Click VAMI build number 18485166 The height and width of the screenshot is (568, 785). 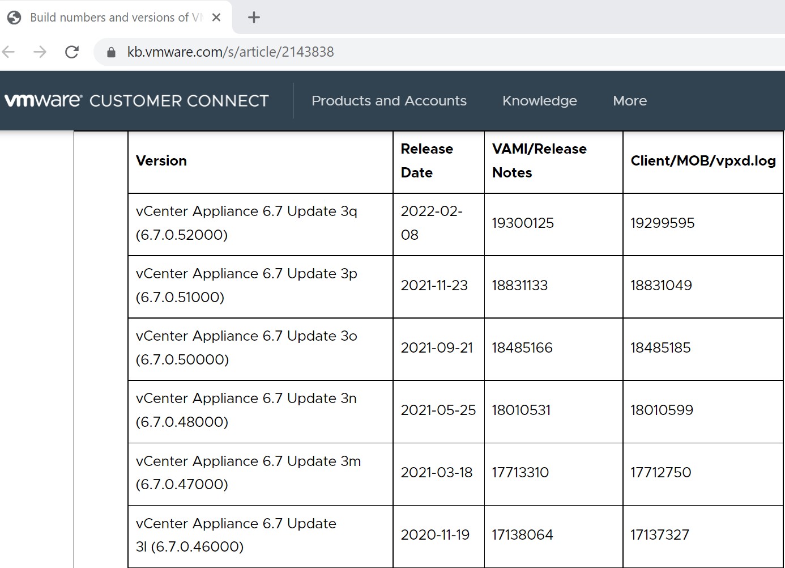(522, 348)
